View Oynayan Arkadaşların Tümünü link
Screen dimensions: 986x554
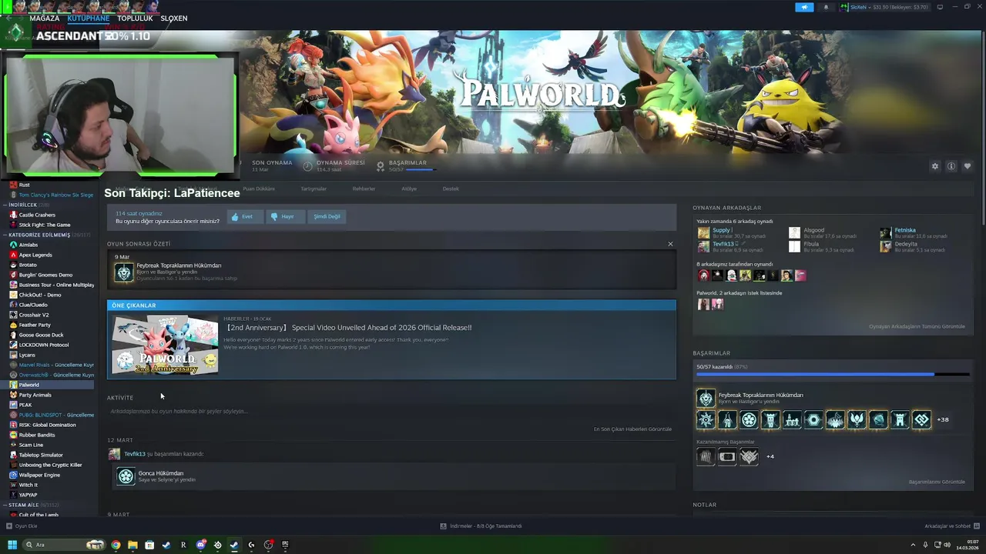pyautogui.click(x=917, y=326)
